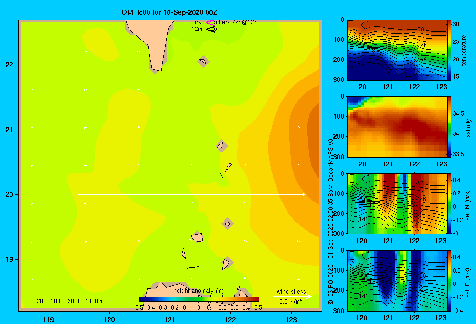Click the magenta 0m drifter arrow in legend
Screen dimensions: 476x324
(210, 22)
